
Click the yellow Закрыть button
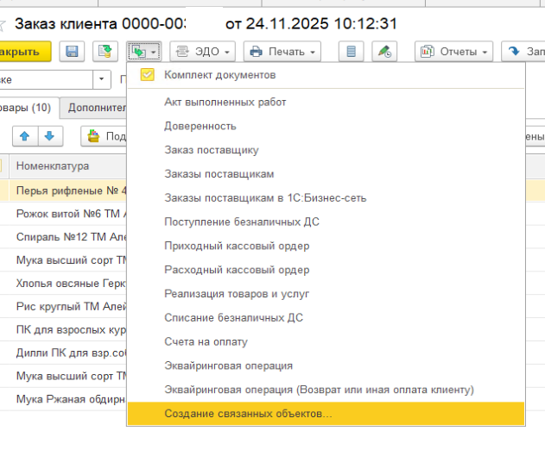[25, 52]
